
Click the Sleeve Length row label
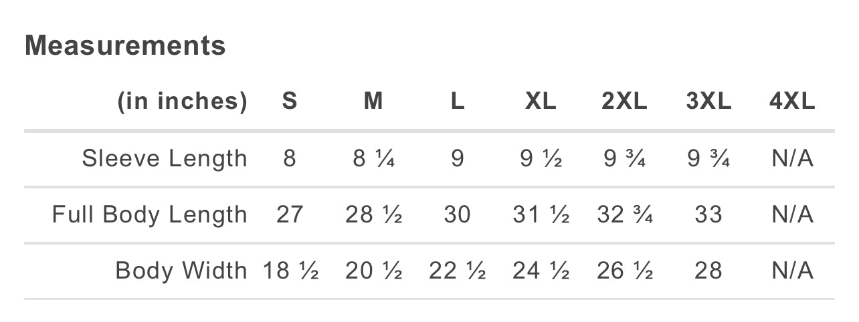tap(165, 159)
